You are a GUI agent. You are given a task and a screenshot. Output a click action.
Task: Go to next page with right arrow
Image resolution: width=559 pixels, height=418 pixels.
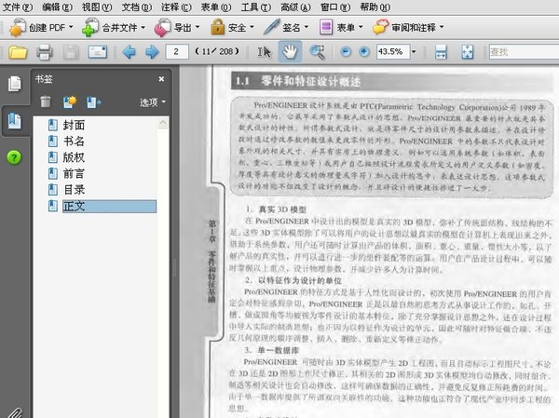[152, 52]
